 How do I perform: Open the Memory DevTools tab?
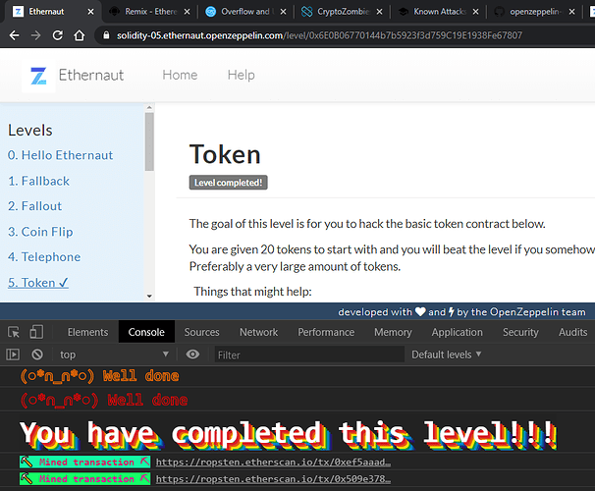(x=393, y=332)
